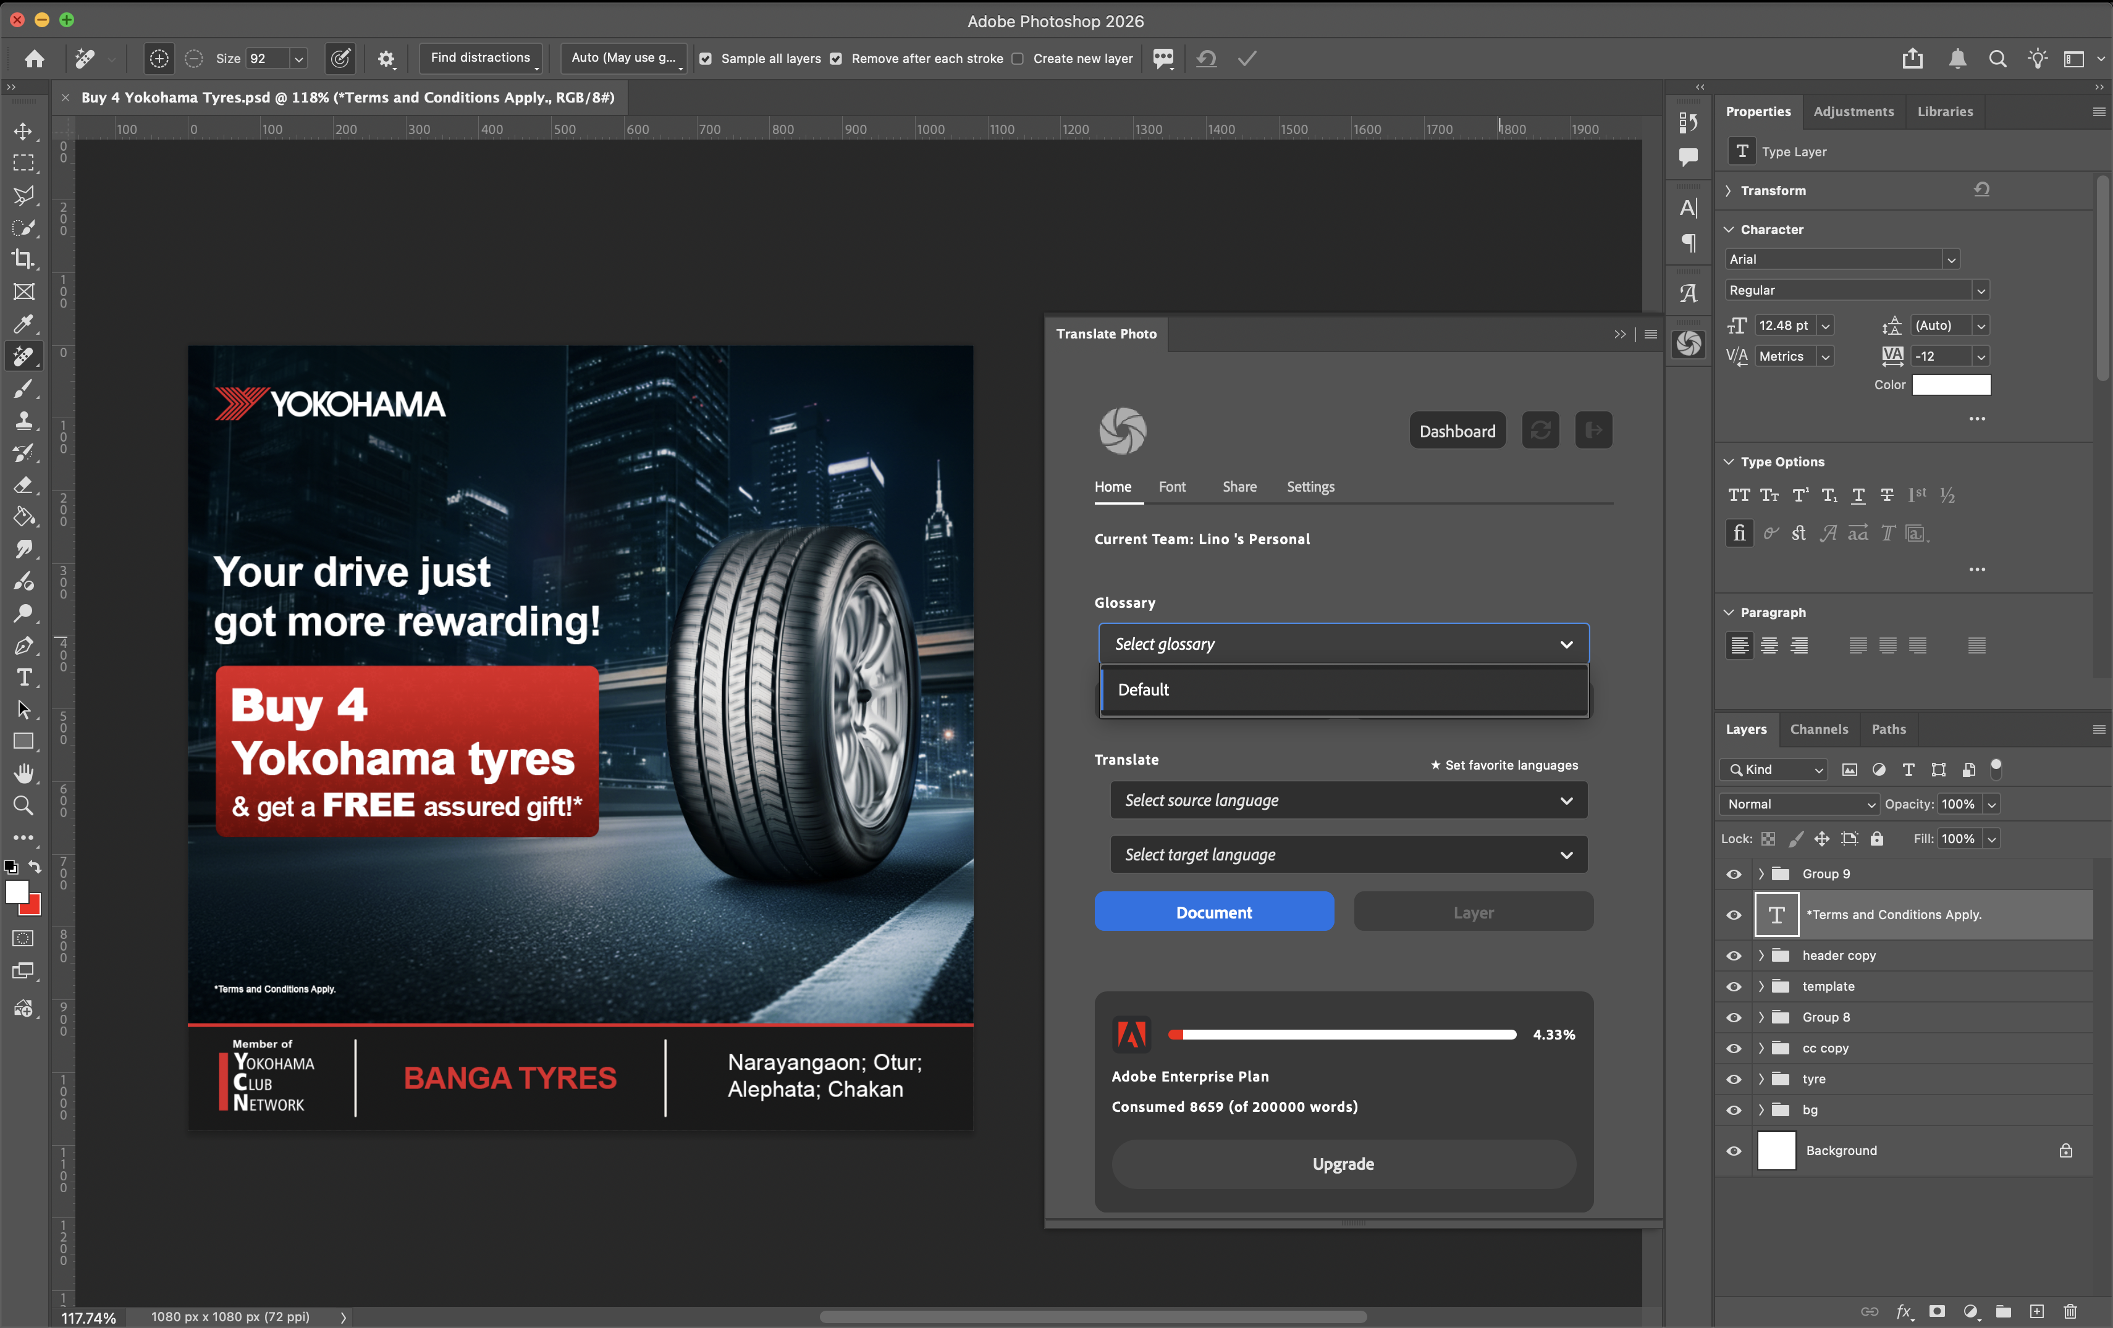Click the brush Size input field
This screenshot has width=2113, height=1328.
(267, 59)
